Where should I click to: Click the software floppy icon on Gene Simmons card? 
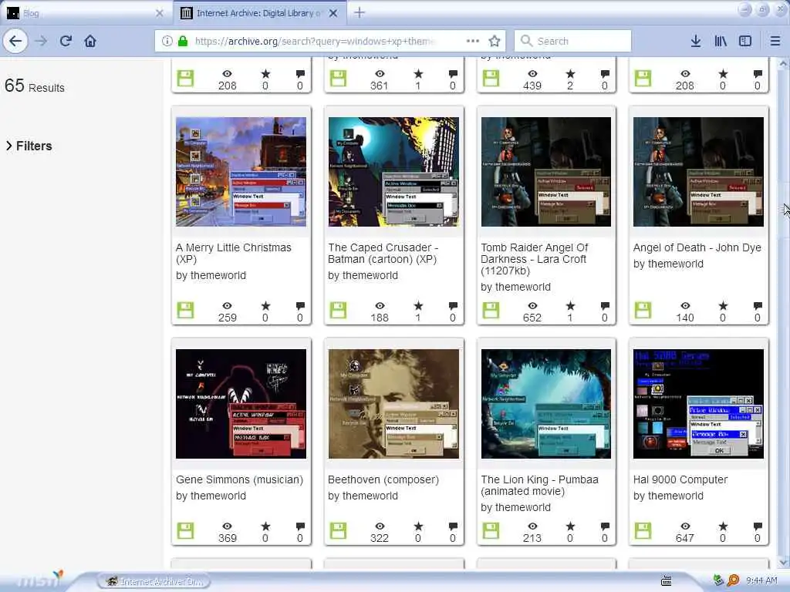(x=185, y=530)
